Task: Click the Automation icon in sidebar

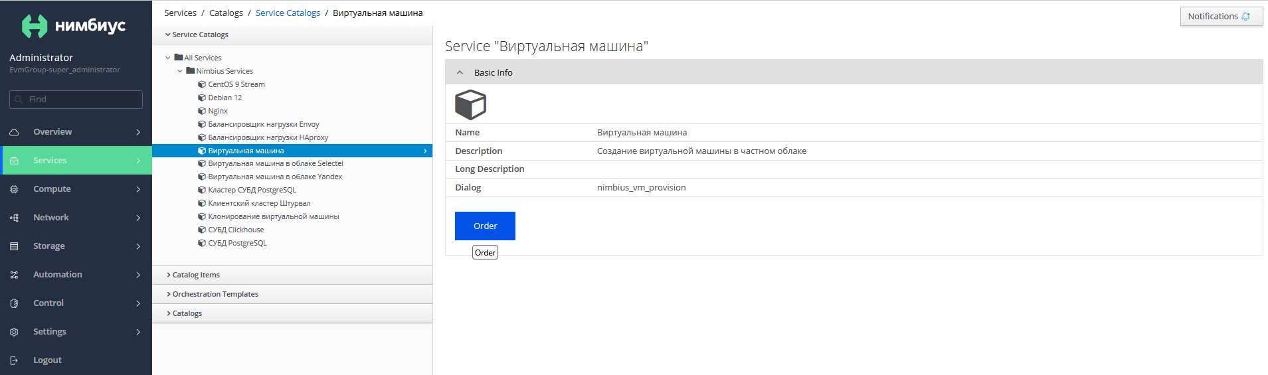Action: [14, 275]
